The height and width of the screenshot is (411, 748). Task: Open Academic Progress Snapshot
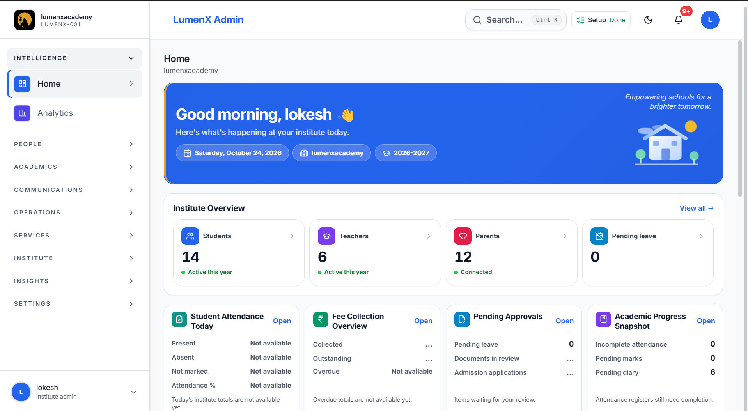706,321
